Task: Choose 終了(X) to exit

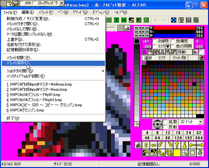Action: tap(53, 118)
